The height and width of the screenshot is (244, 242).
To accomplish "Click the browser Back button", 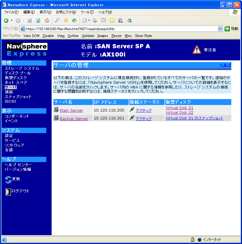I will click(x=6, y=20).
